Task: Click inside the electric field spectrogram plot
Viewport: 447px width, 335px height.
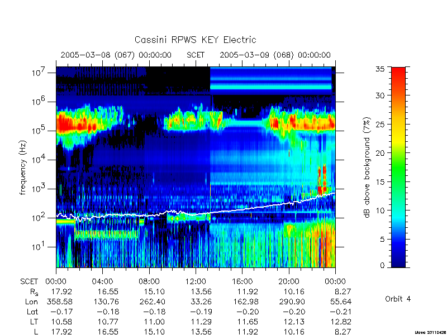Action: click(x=196, y=167)
